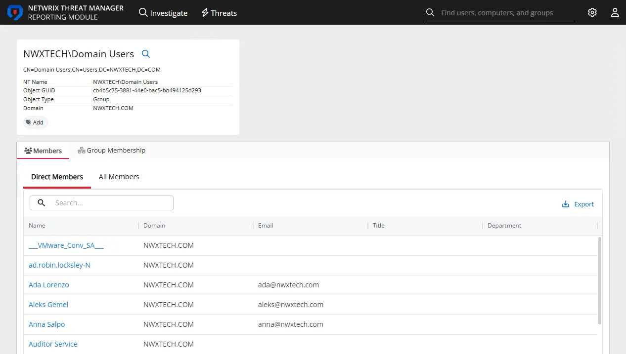Click the aleks@nwxtech.com email cell
626x354 pixels.
291,305
